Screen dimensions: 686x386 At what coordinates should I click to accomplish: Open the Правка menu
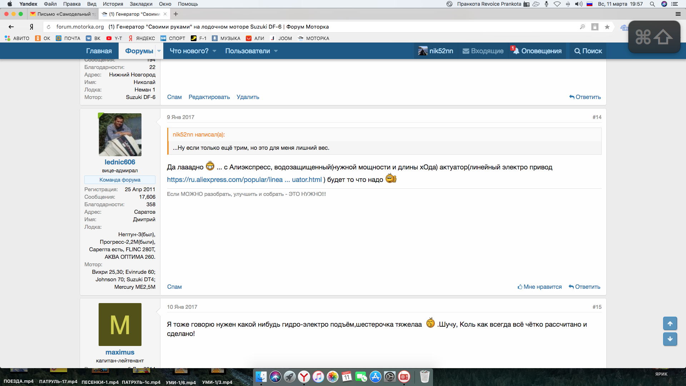point(72,4)
